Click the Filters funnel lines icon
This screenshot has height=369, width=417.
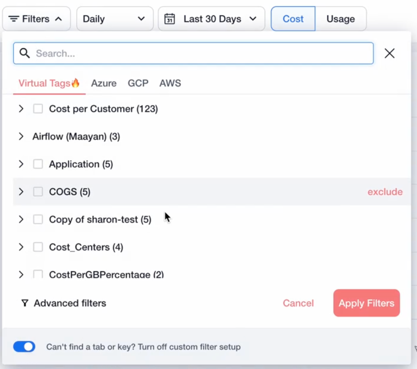point(14,19)
